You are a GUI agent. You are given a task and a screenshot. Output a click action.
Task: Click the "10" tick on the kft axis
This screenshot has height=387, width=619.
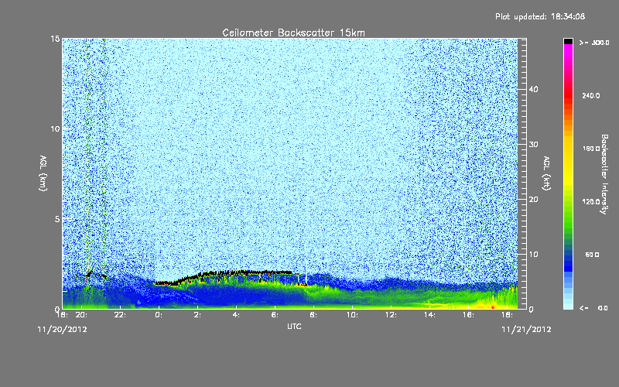533,255
